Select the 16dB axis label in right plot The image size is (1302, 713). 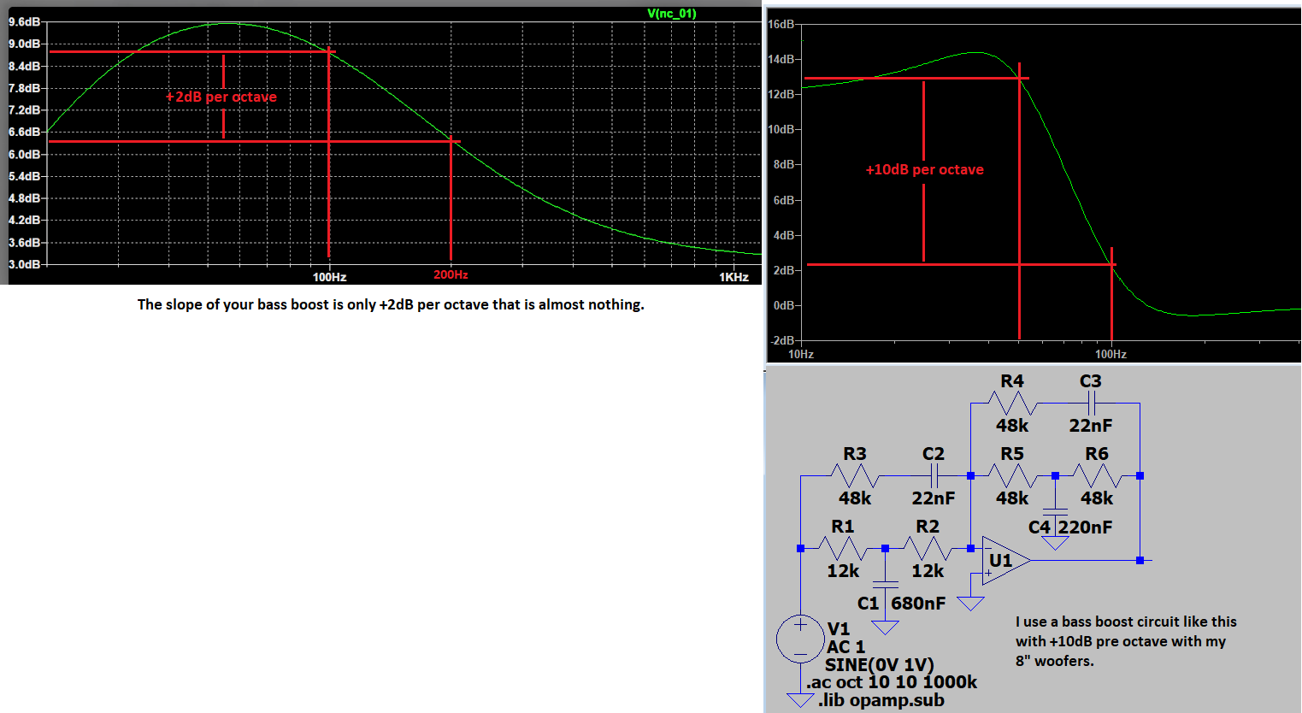[781, 24]
